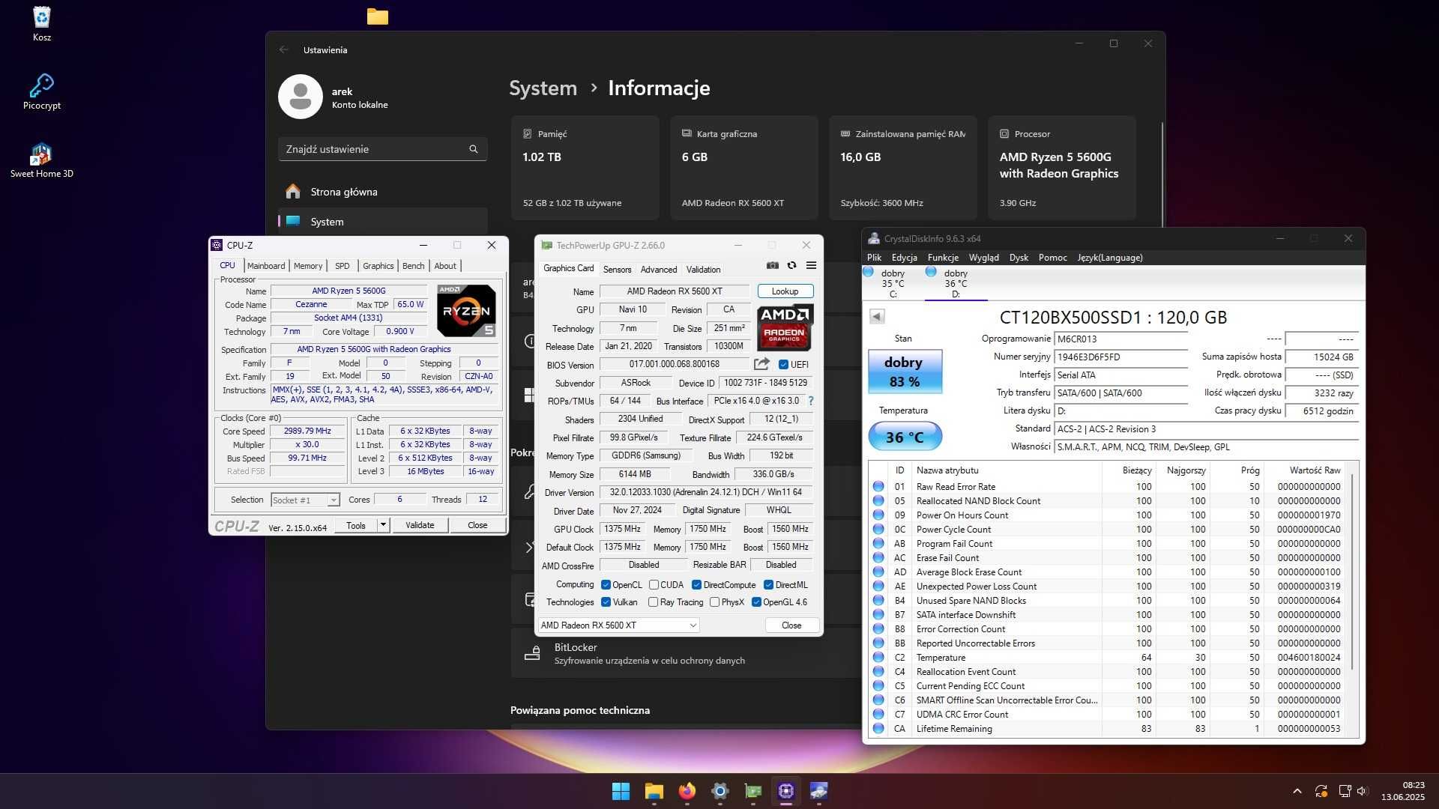Open the Socket #1 selection dropdown in CPU-Z
This screenshot has width=1439, height=809.
[x=305, y=500]
